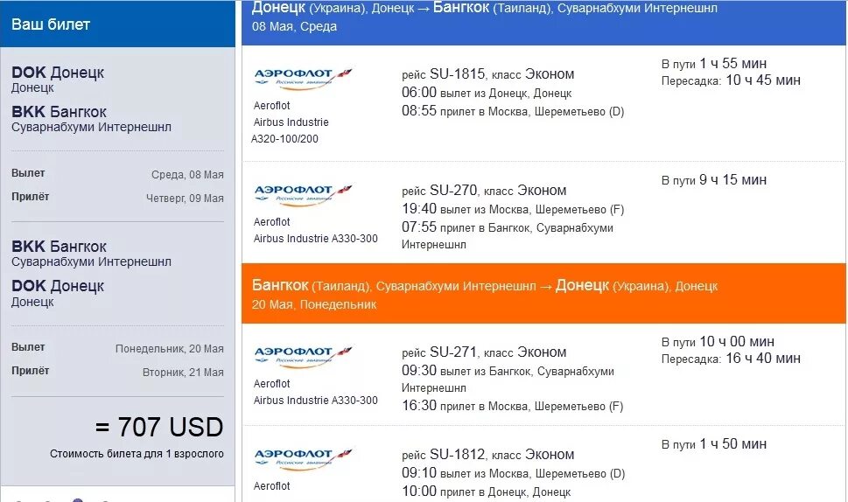Click the Aeroflot logo for flight SU-1812
848x502 pixels.
coord(303,459)
